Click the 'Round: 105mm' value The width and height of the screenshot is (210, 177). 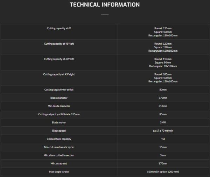[x=163, y=74]
